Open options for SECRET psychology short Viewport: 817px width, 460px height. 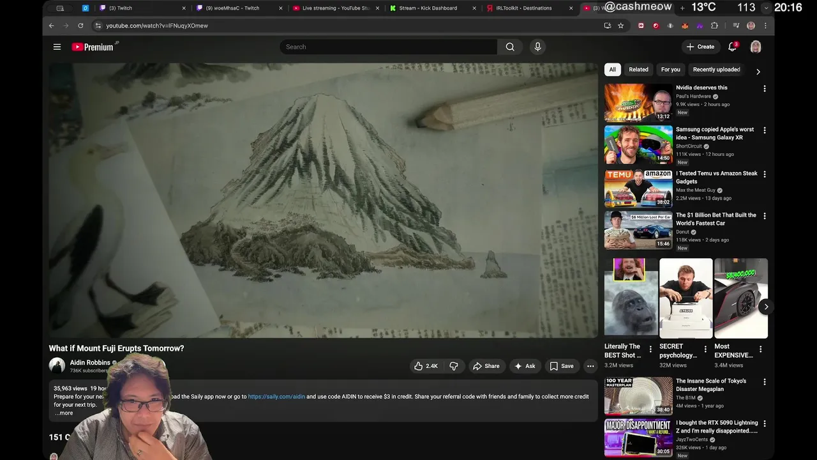[x=705, y=349]
